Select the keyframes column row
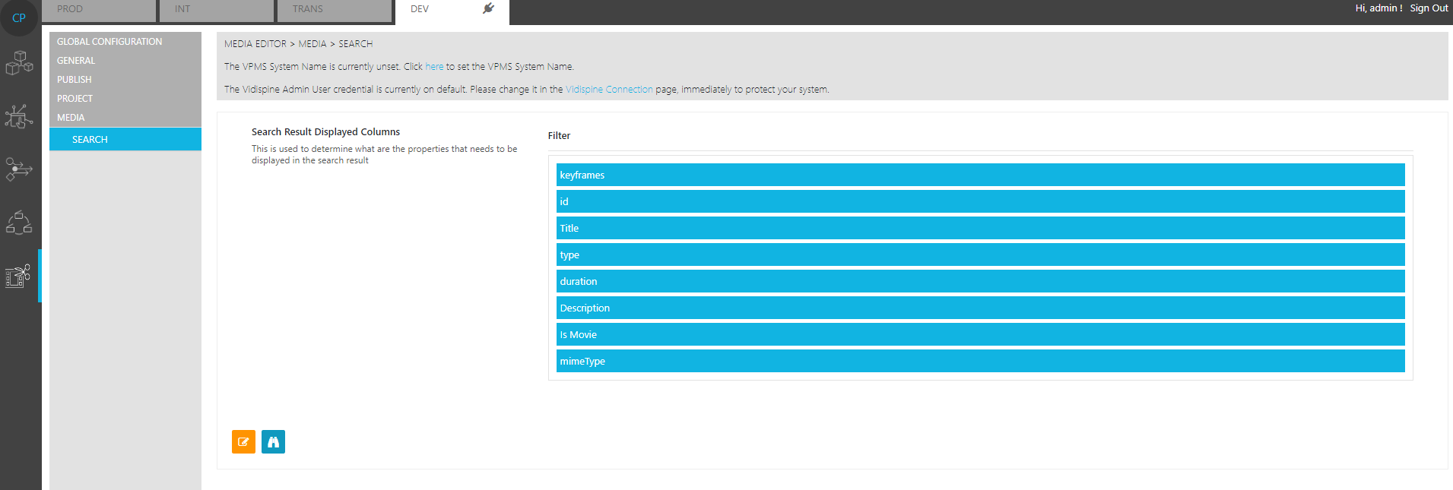Screen dimensions: 1453x490 click(x=980, y=175)
